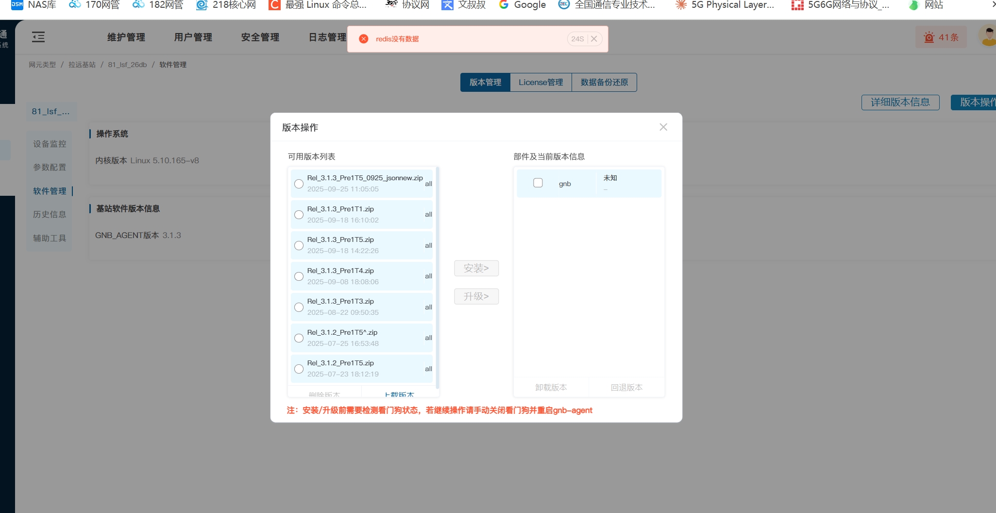Switch to 数据备份还原 tab
Screen dimensions: 996x513
(x=604, y=83)
